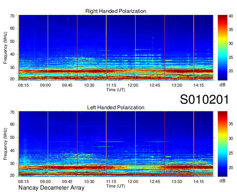
Task: Click the Left Handed Polarization plot title
Action: pyautogui.click(x=116, y=107)
